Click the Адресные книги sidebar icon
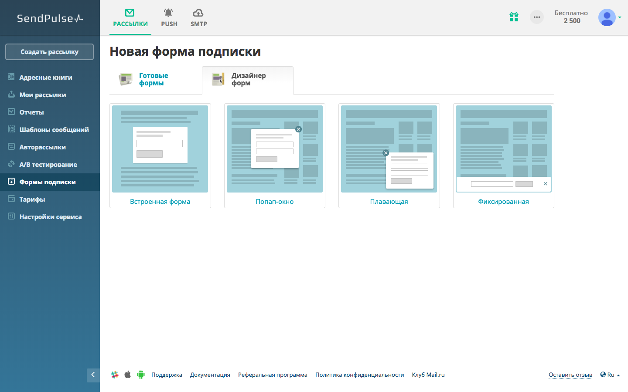628x392 pixels. [x=11, y=77]
